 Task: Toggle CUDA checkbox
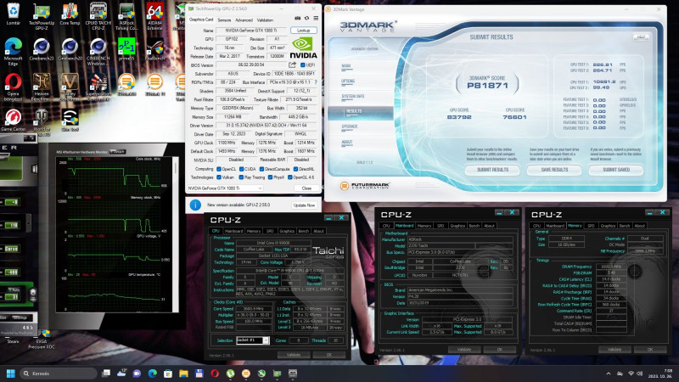coord(241,169)
